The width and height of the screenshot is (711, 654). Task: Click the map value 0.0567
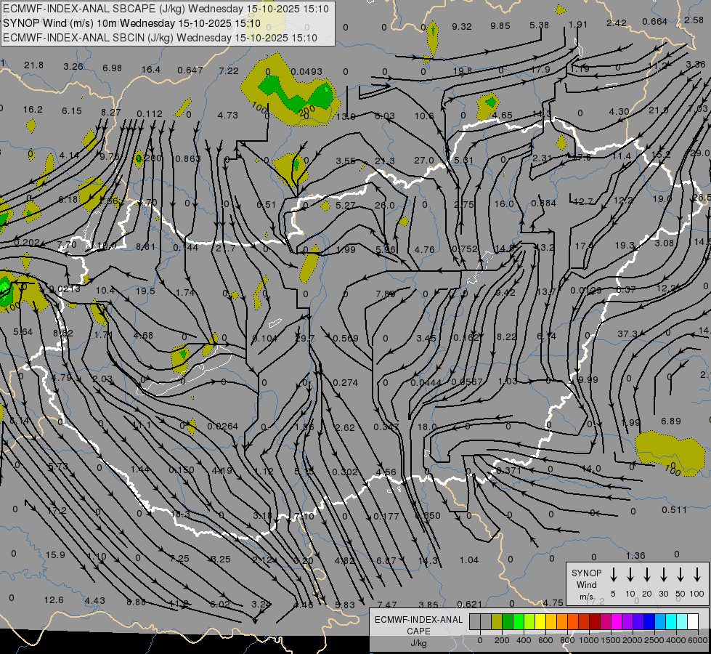466,382
